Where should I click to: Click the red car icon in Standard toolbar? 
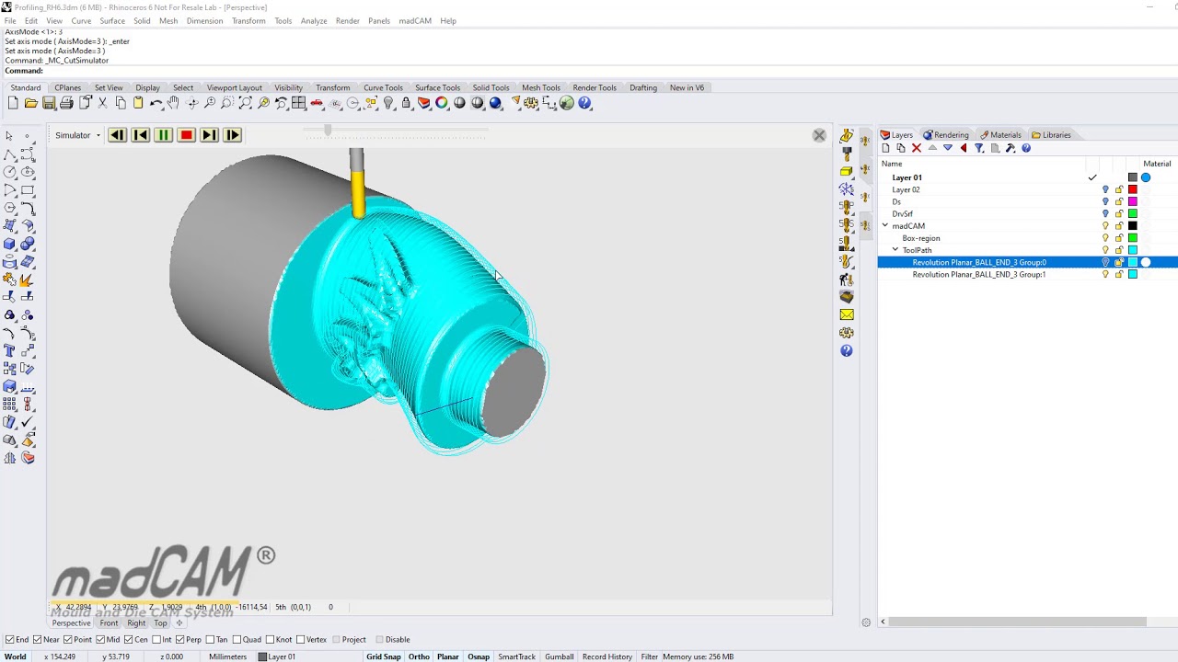click(x=317, y=103)
